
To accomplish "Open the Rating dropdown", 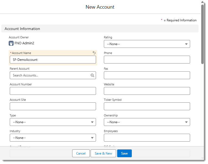I will click(147, 44).
